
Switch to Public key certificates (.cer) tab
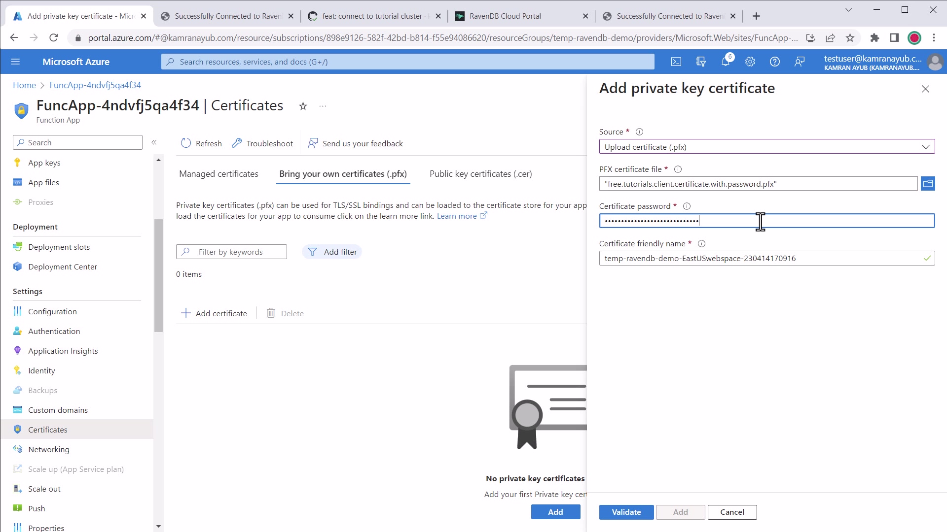(480, 174)
